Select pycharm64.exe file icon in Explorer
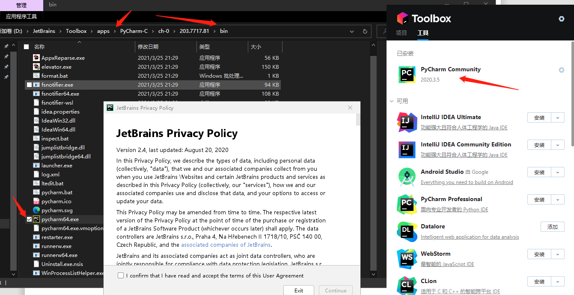 (x=36, y=219)
